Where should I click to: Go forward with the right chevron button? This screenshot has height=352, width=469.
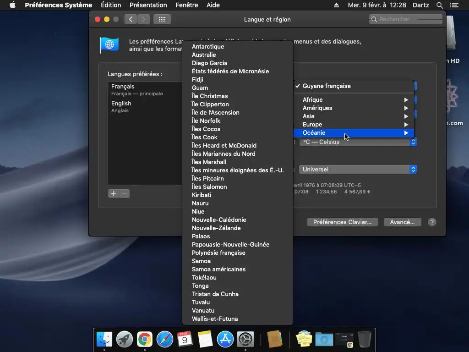143,19
